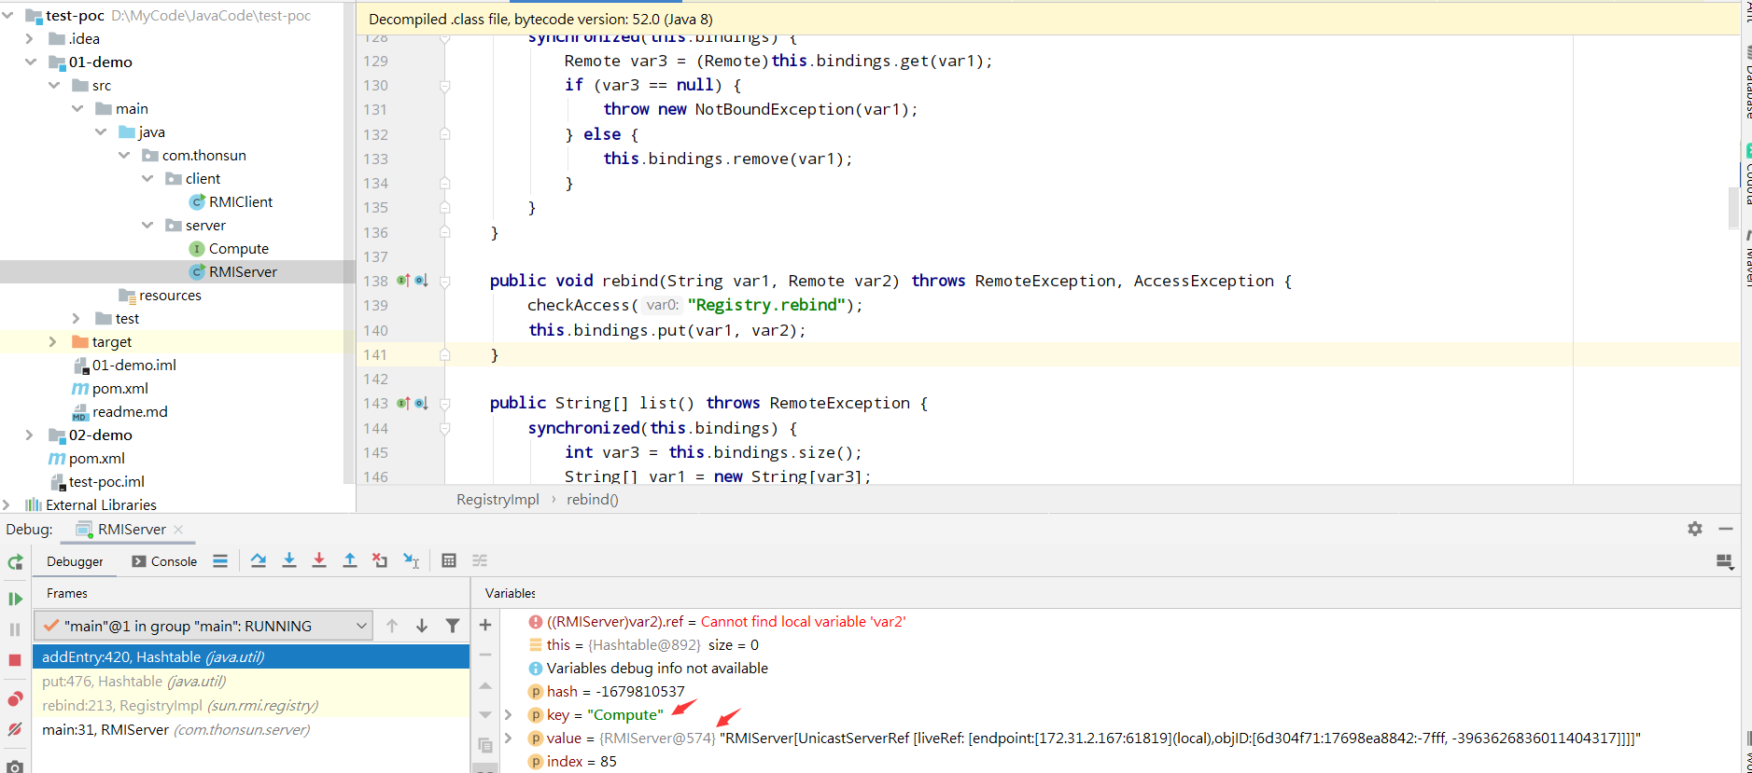The image size is (1752, 773).
Task: Resume program execution
Action: point(15,599)
